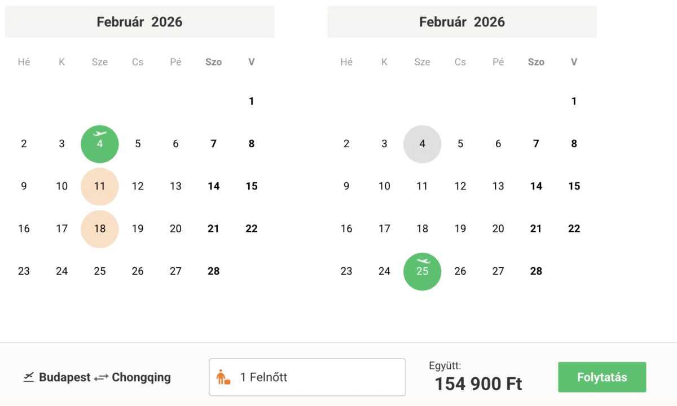677x406 pixels.
Task: Choose February 1 in the left calendar
Action: tap(252, 101)
